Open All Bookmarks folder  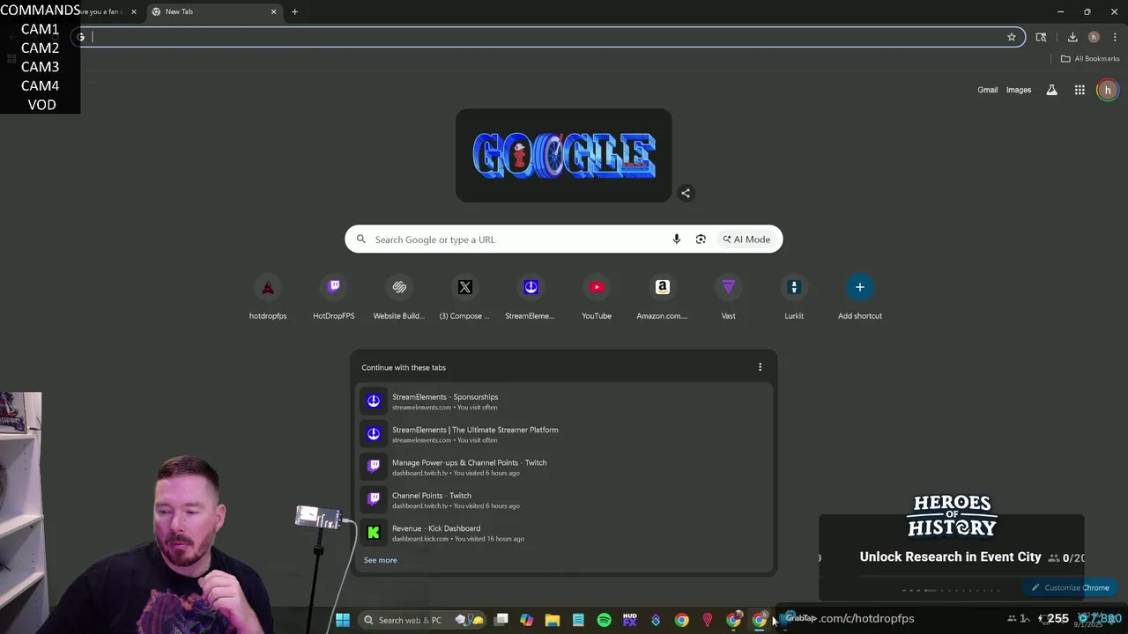point(1090,59)
